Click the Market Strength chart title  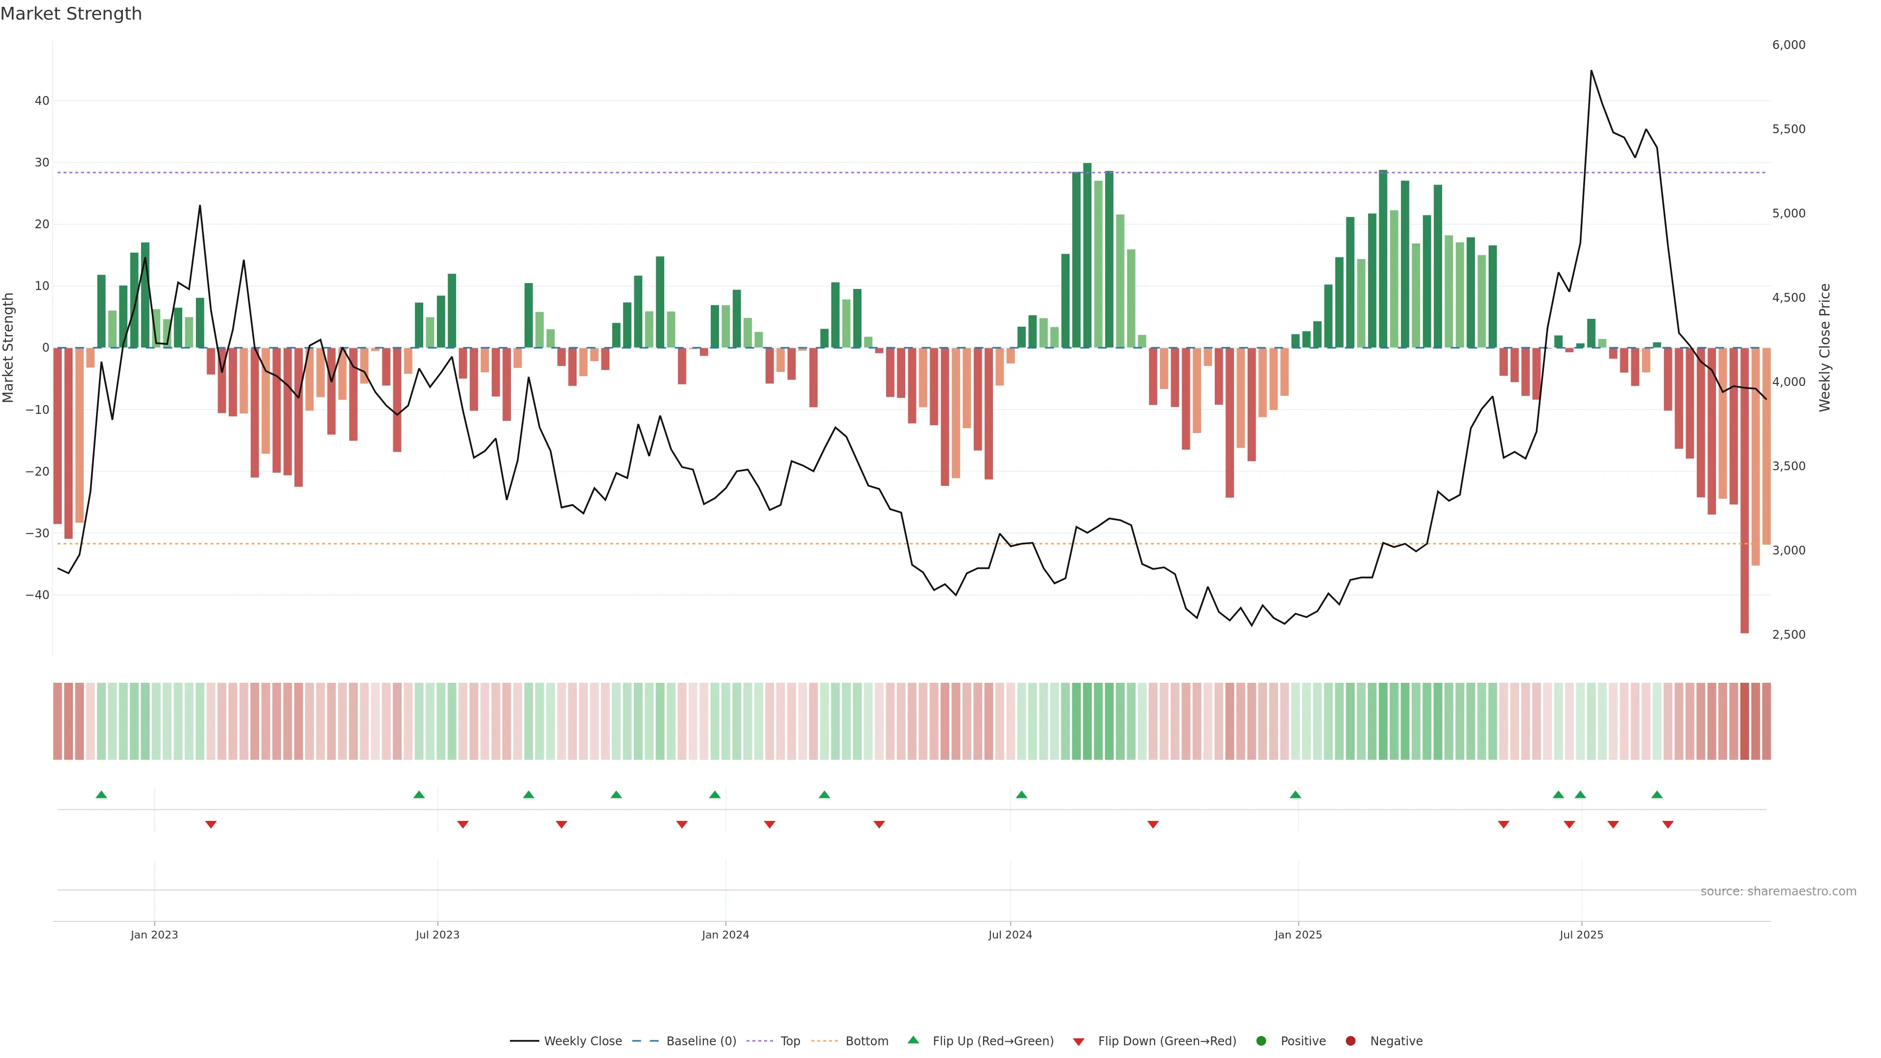click(71, 14)
